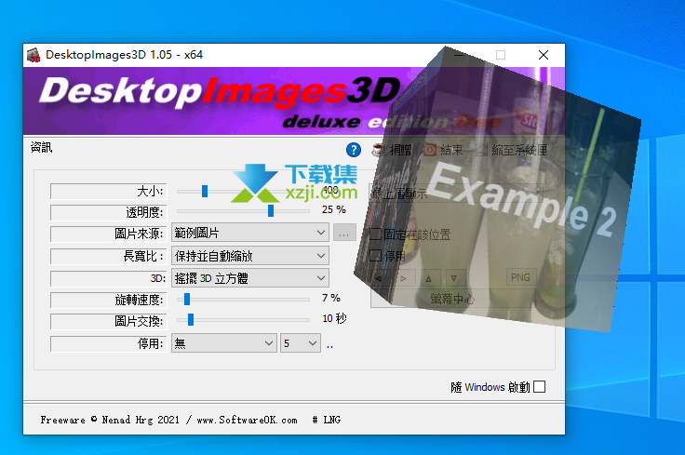The image size is (685, 455).
Task: Move image left with the left arrow button
Action: (379, 278)
